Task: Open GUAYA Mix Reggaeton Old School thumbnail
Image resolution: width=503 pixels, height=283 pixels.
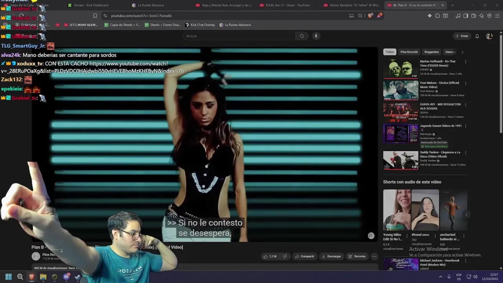Action: click(401, 112)
